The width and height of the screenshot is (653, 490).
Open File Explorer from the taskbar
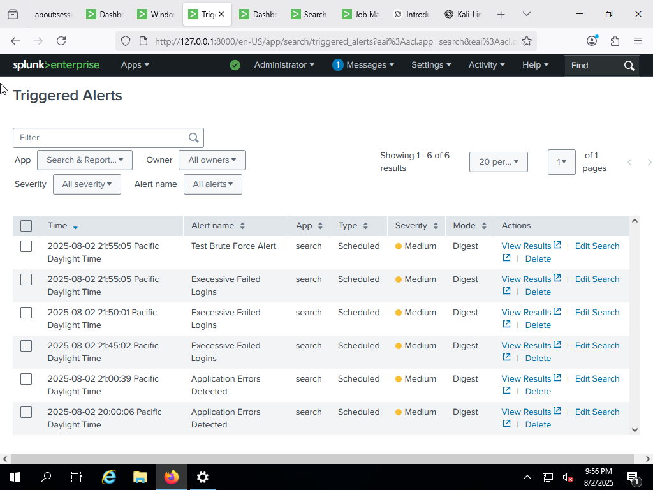point(140,477)
